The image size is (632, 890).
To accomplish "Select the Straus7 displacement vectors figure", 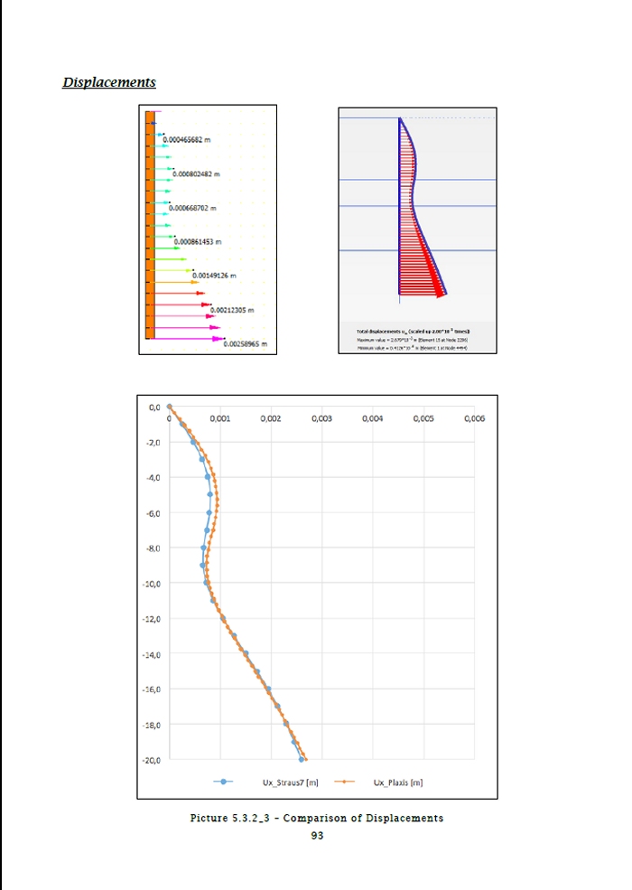I will click(x=208, y=230).
